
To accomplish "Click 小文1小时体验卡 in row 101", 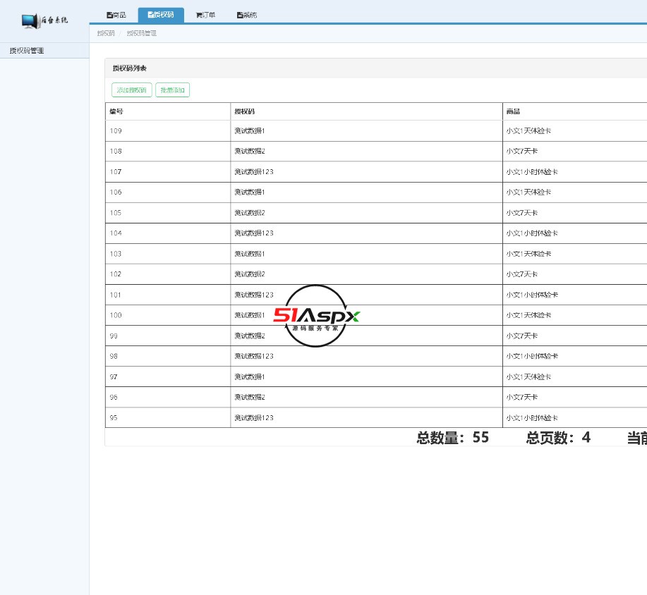I will click(x=532, y=295).
